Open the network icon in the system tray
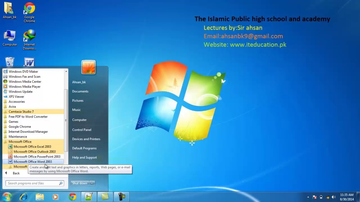The height and width of the screenshot is (202, 360). tap(327, 197)
